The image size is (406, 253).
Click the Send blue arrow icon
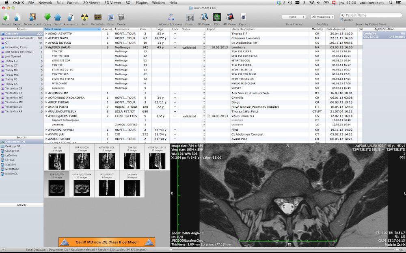tap(58, 17)
